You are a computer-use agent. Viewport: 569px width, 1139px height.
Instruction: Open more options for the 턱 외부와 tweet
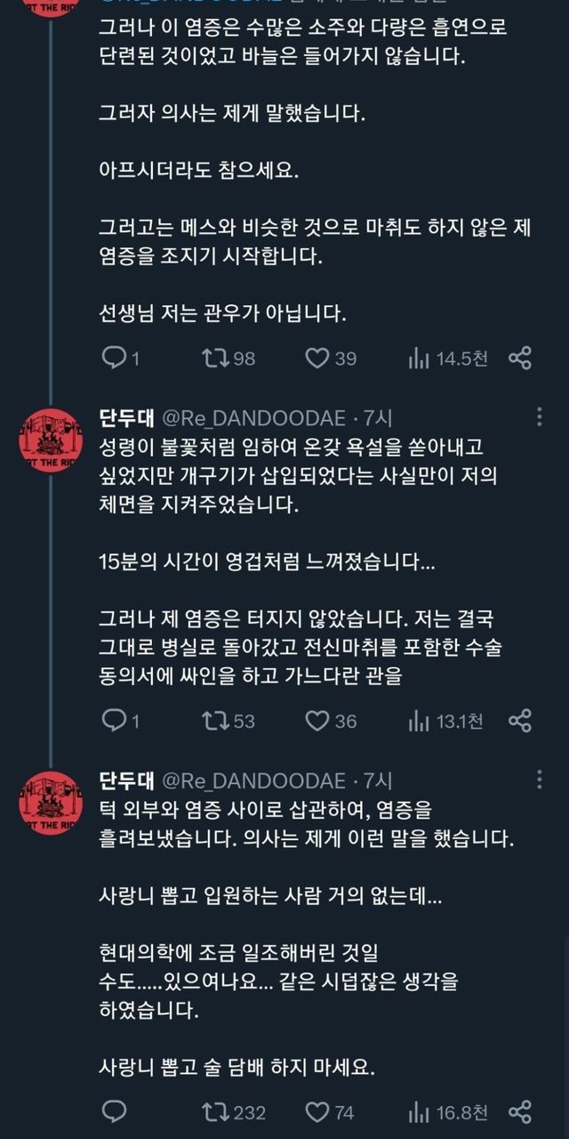(539, 780)
